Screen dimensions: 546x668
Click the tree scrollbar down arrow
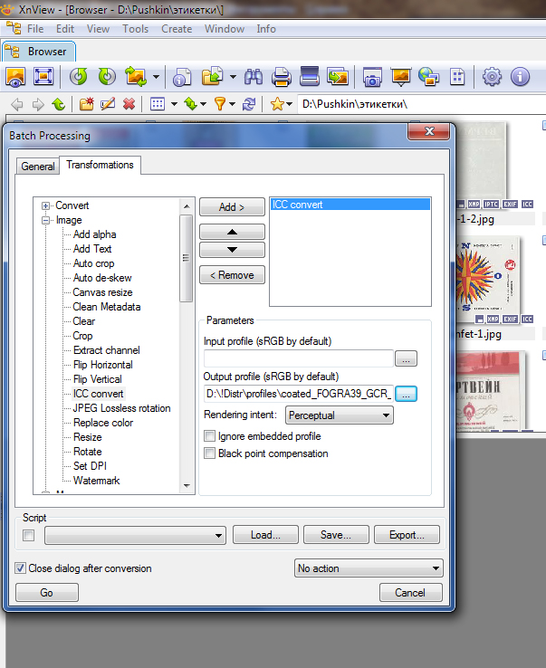[187, 486]
